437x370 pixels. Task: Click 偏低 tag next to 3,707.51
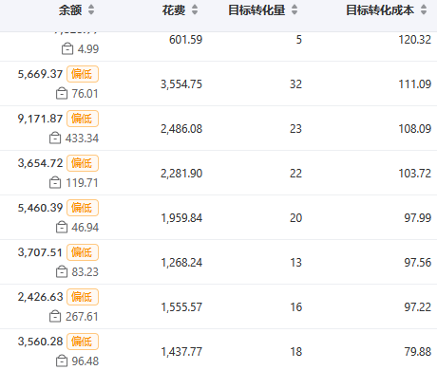click(83, 252)
